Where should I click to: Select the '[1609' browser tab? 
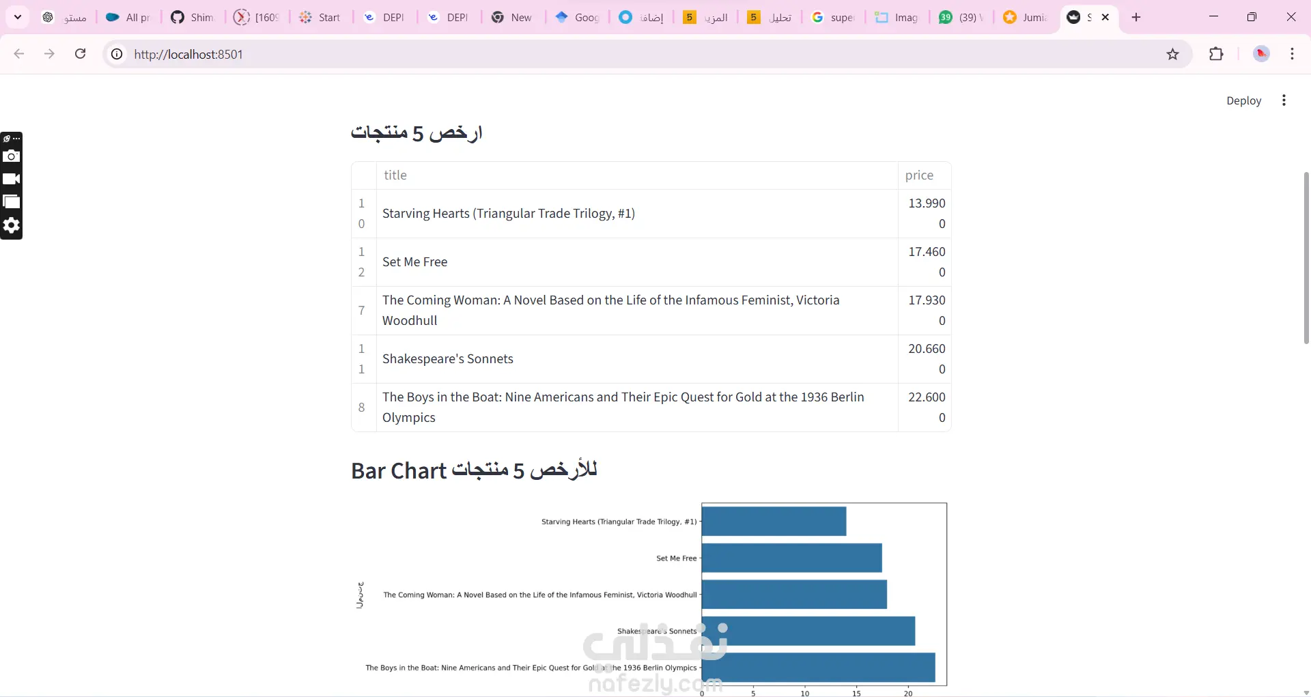click(257, 18)
